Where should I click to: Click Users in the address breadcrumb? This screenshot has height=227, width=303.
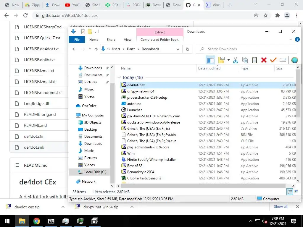pyautogui.click(x=116, y=49)
